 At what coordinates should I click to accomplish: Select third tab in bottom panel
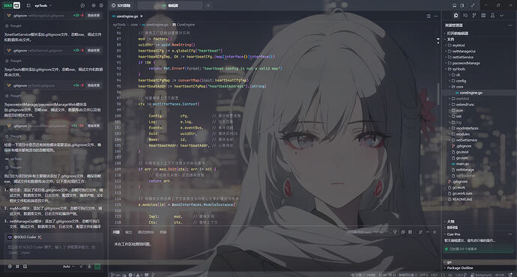pos(145,232)
